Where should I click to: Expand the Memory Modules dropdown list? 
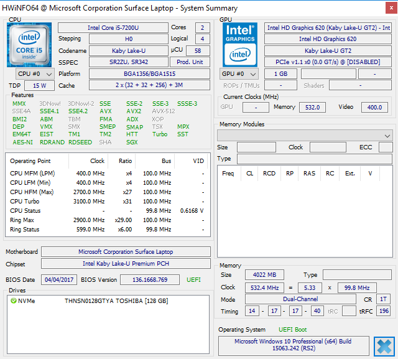tap(305, 135)
